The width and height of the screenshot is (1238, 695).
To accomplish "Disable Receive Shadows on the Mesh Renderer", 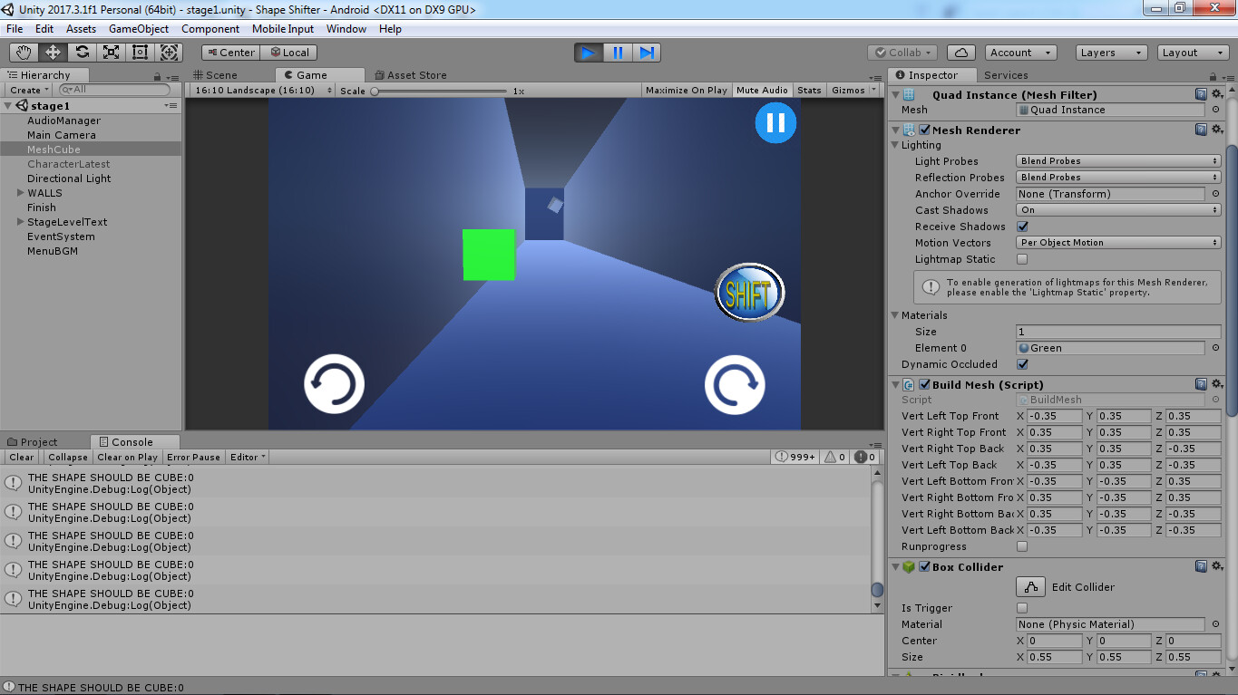I will pyautogui.click(x=1022, y=227).
